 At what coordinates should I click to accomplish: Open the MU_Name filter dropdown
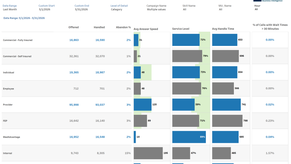[220, 9]
